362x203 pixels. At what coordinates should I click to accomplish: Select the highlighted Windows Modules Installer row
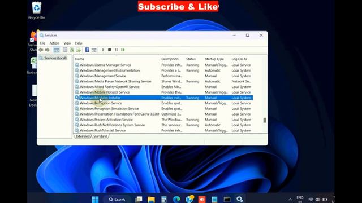(163, 98)
